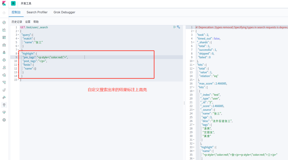Open the recently viewed clock icon
This screenshot has height=160, width=288.
pos(4,13)
